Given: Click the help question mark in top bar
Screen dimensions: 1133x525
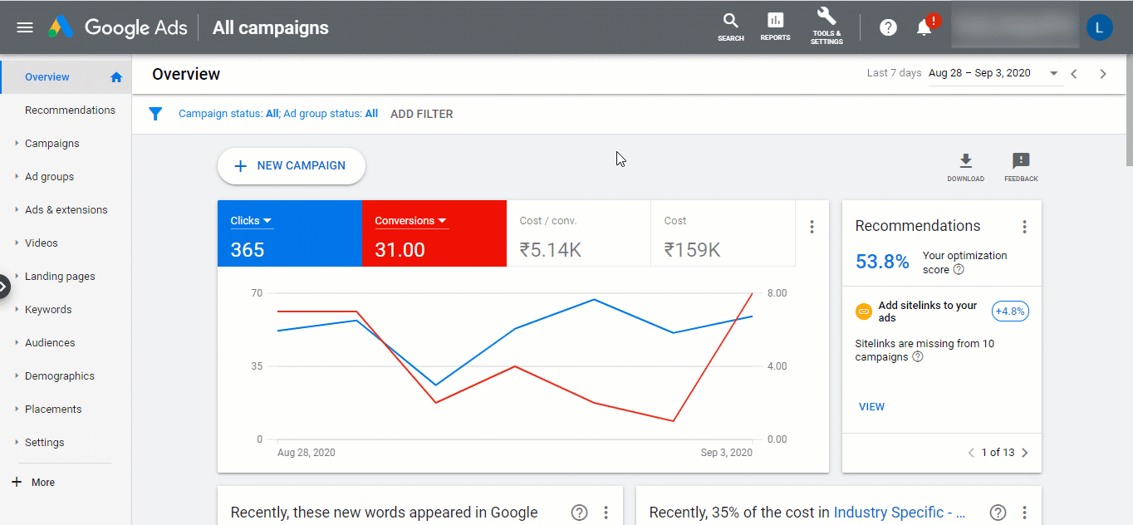Looking at the screenshot, I should pos(888,27).
